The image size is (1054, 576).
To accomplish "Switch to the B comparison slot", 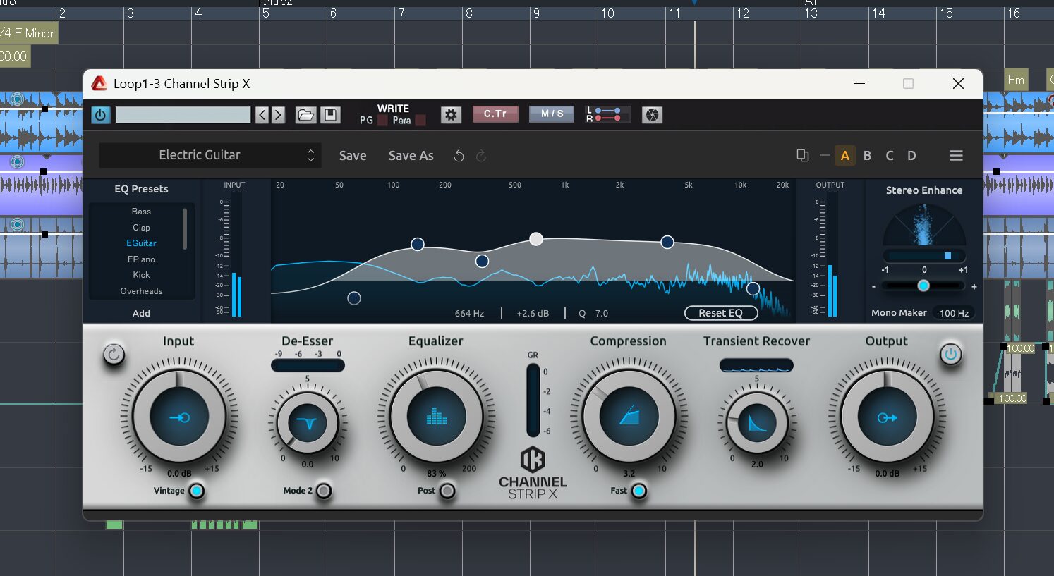I will [867, 156].
